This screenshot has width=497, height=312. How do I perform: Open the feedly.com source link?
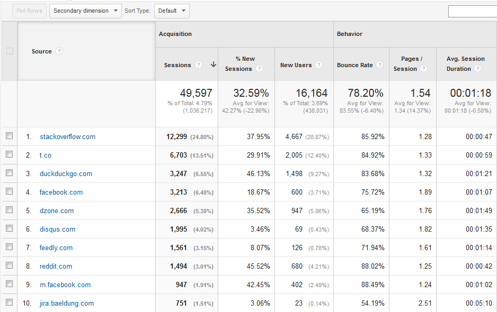click(x=56, y=248)
